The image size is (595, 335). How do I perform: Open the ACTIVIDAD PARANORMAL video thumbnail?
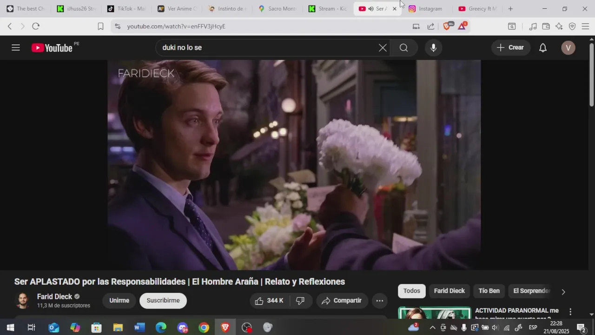pos(434,313)
